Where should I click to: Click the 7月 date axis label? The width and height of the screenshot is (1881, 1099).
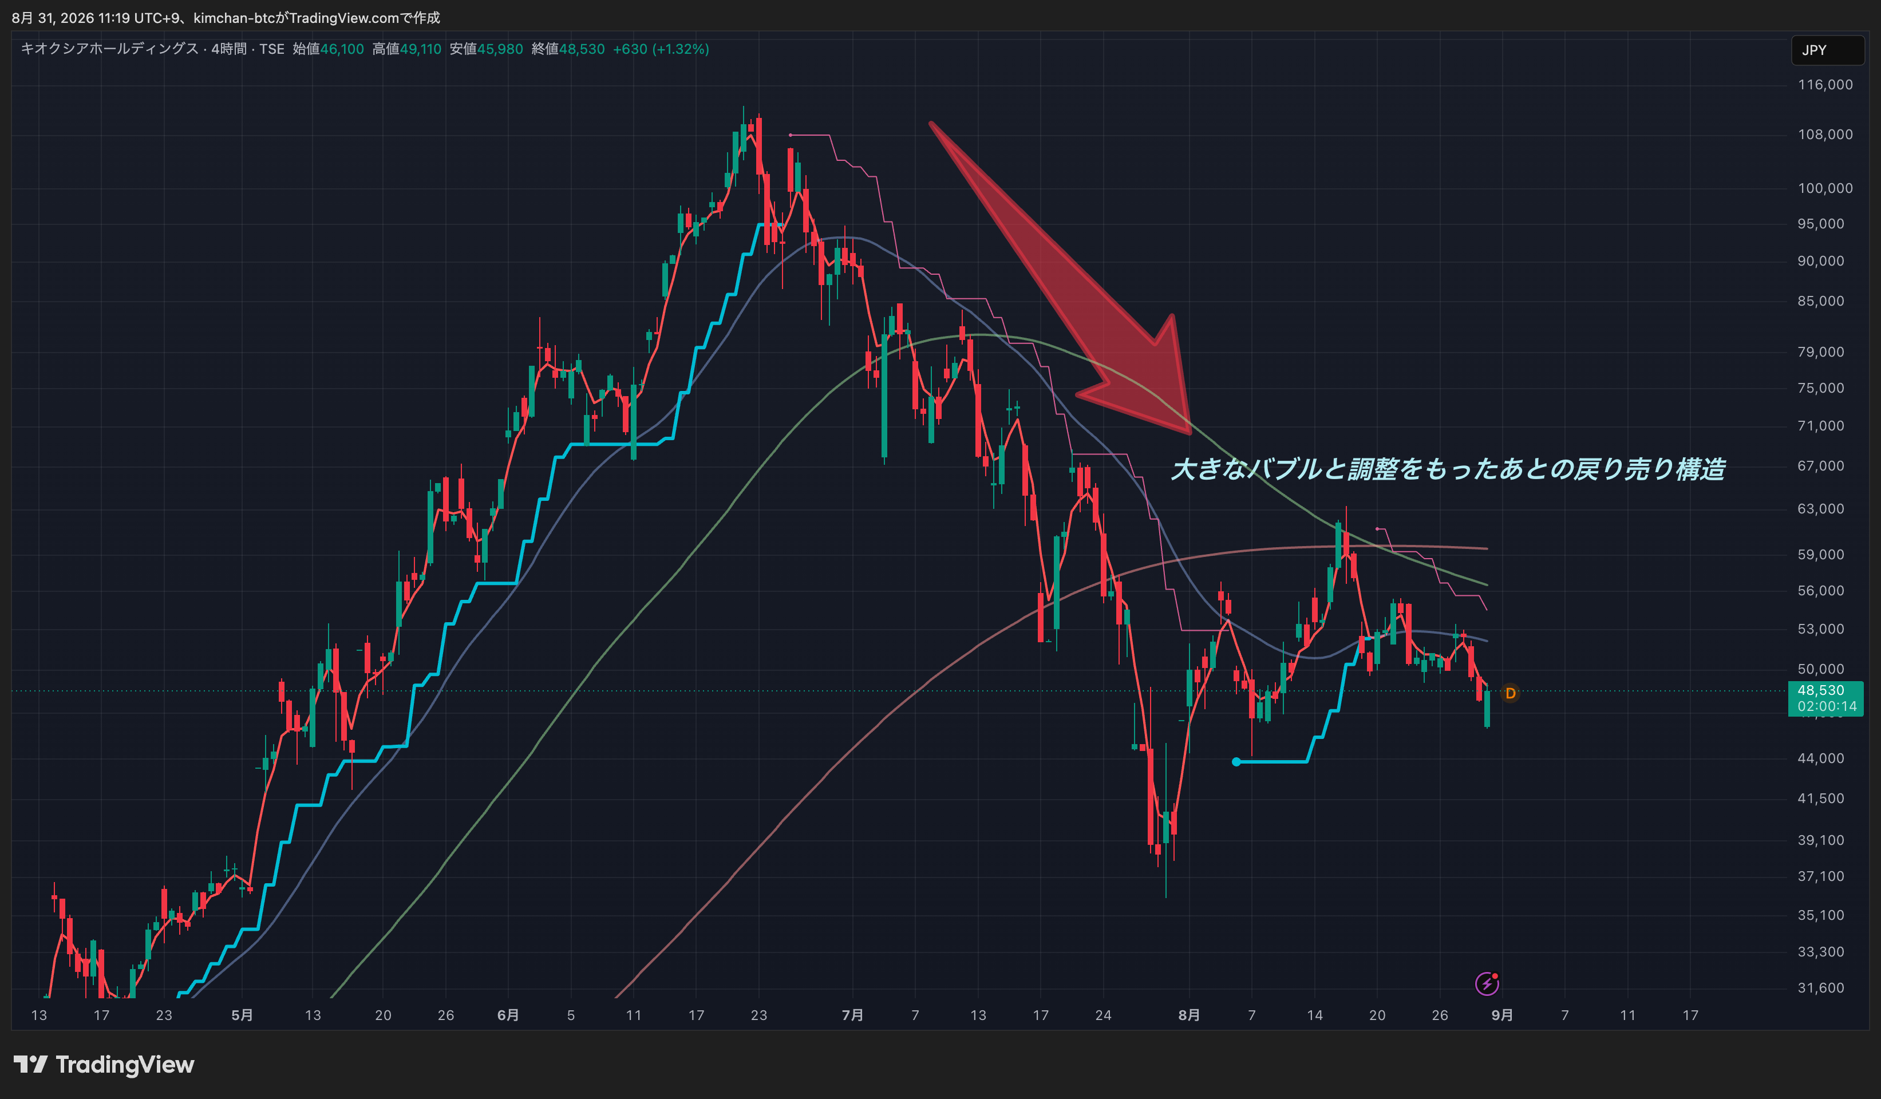(852, 1015)
